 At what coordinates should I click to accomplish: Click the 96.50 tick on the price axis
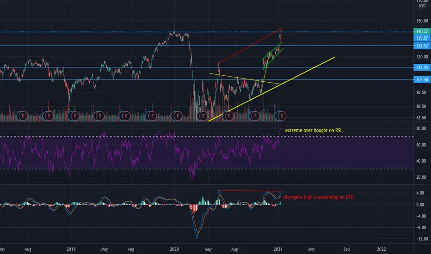[422, 92]
